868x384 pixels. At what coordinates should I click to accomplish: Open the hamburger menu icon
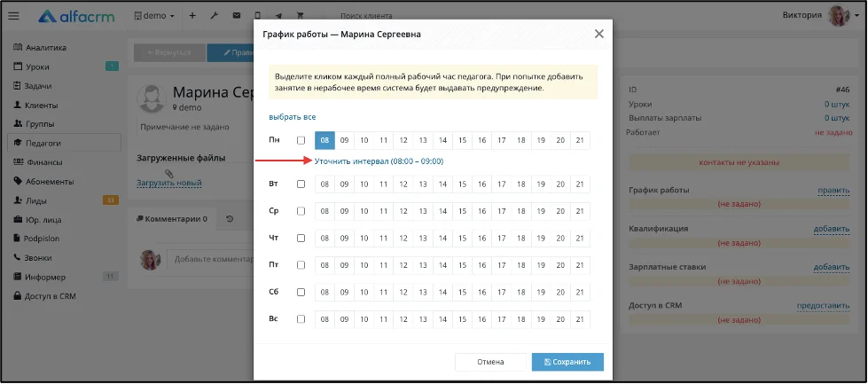pyautogui.click(x=14, y=16)
